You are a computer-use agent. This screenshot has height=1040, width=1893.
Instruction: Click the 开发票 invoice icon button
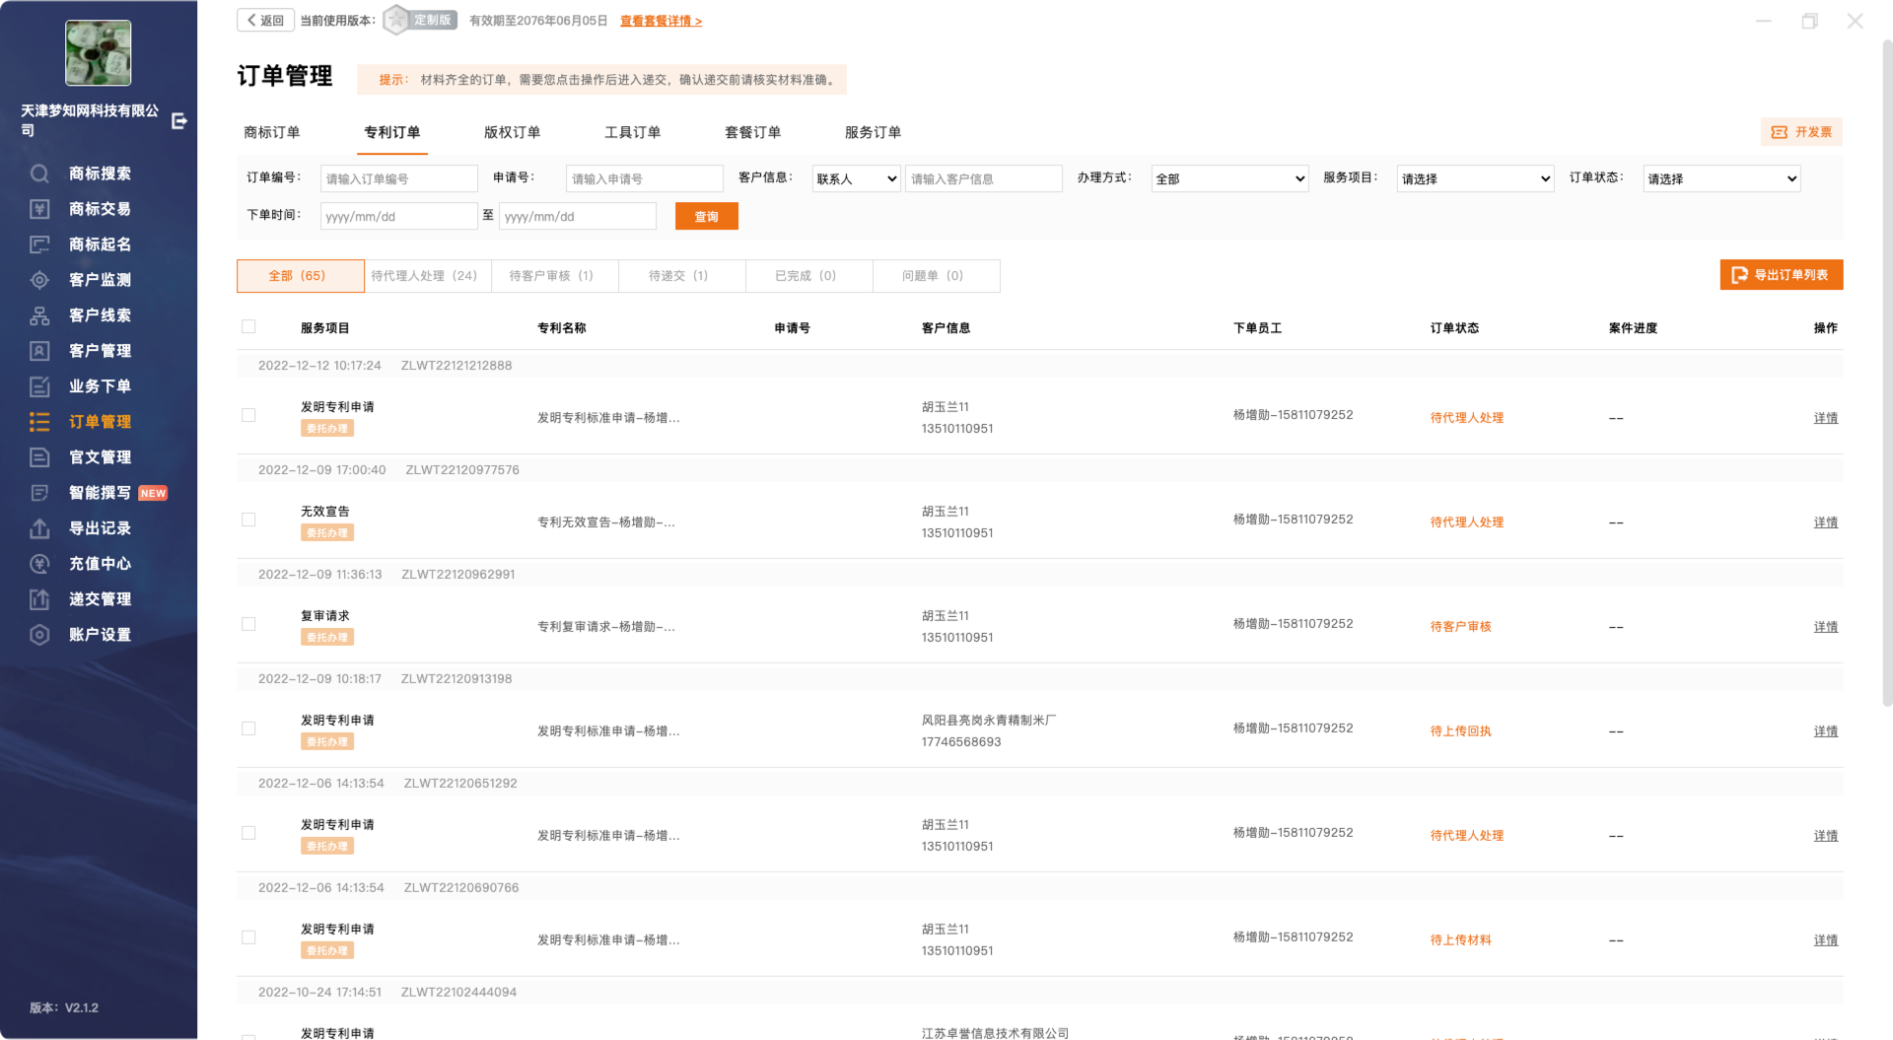(x=1800, y=131)
